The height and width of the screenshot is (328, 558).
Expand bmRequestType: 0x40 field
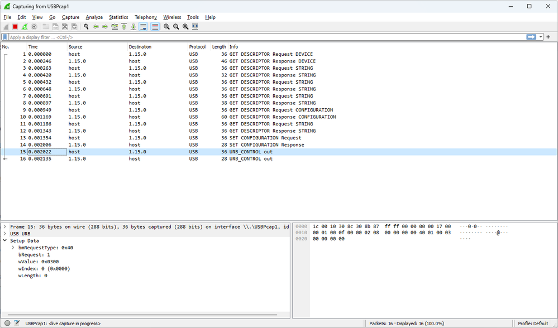[13, 248]
